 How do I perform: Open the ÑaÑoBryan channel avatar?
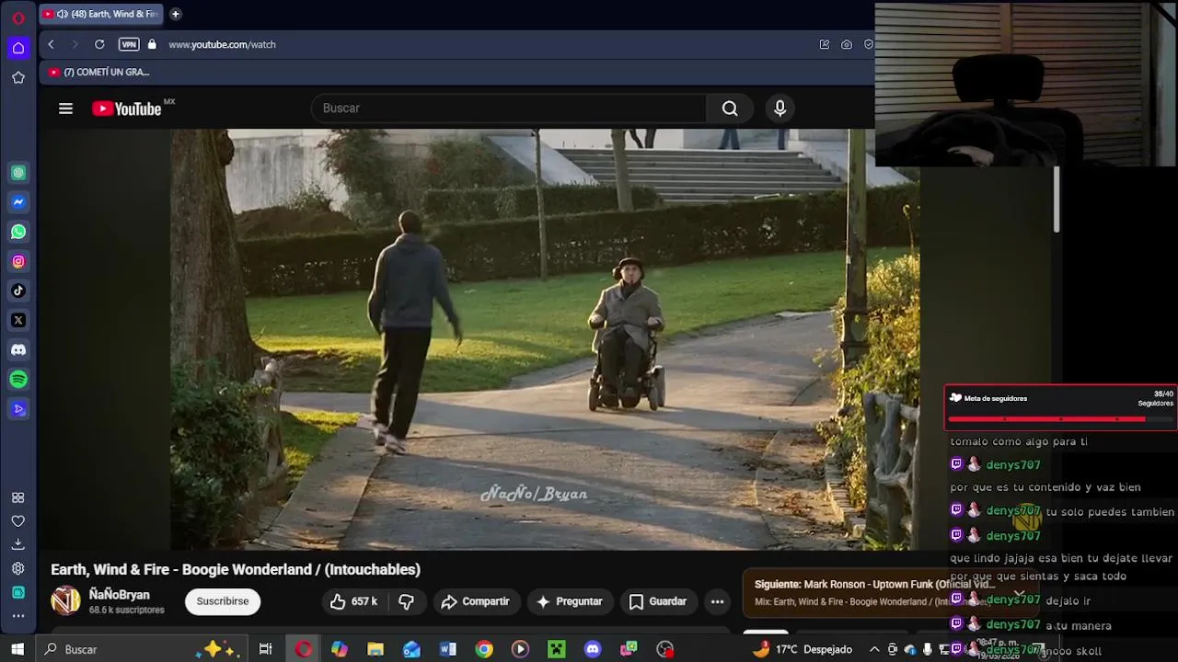point(65,601)
